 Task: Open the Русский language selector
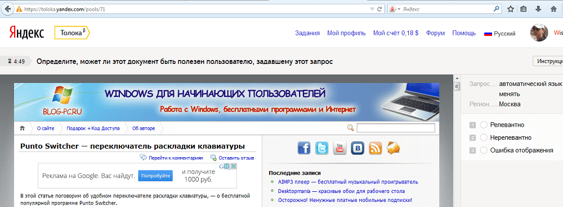click(500, 34)
